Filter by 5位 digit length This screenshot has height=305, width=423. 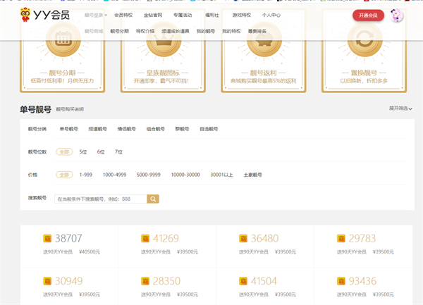(83, 152)
